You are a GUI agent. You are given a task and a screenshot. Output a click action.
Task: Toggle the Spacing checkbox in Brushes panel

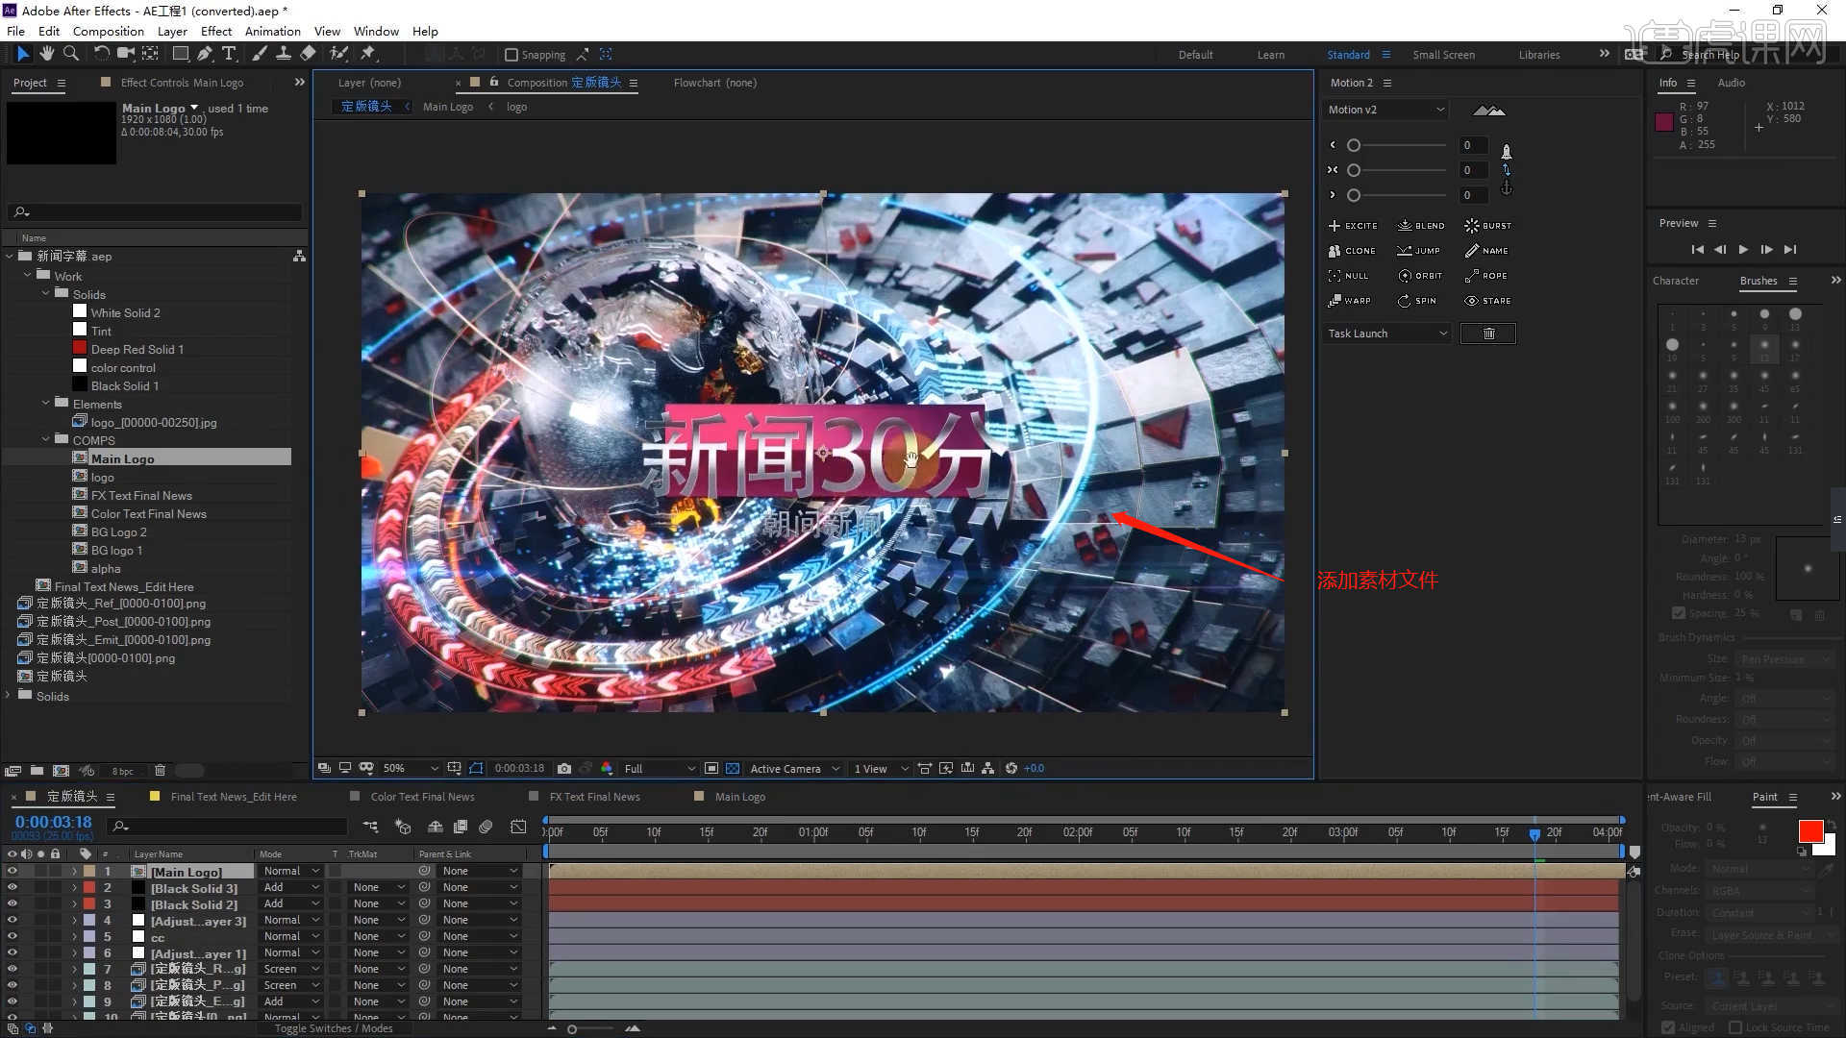point(1679,613)
